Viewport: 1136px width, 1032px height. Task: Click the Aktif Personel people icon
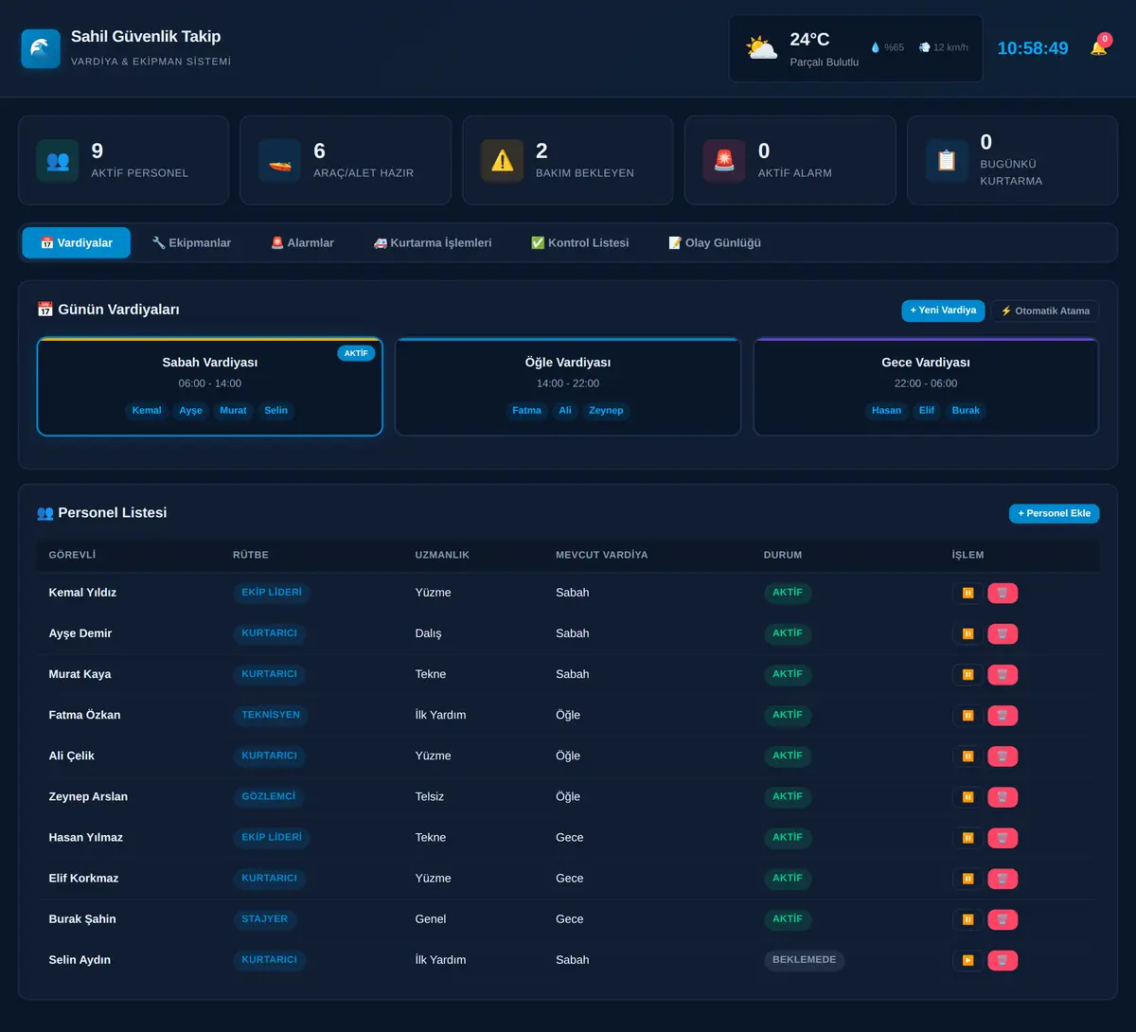click(58, 160)
